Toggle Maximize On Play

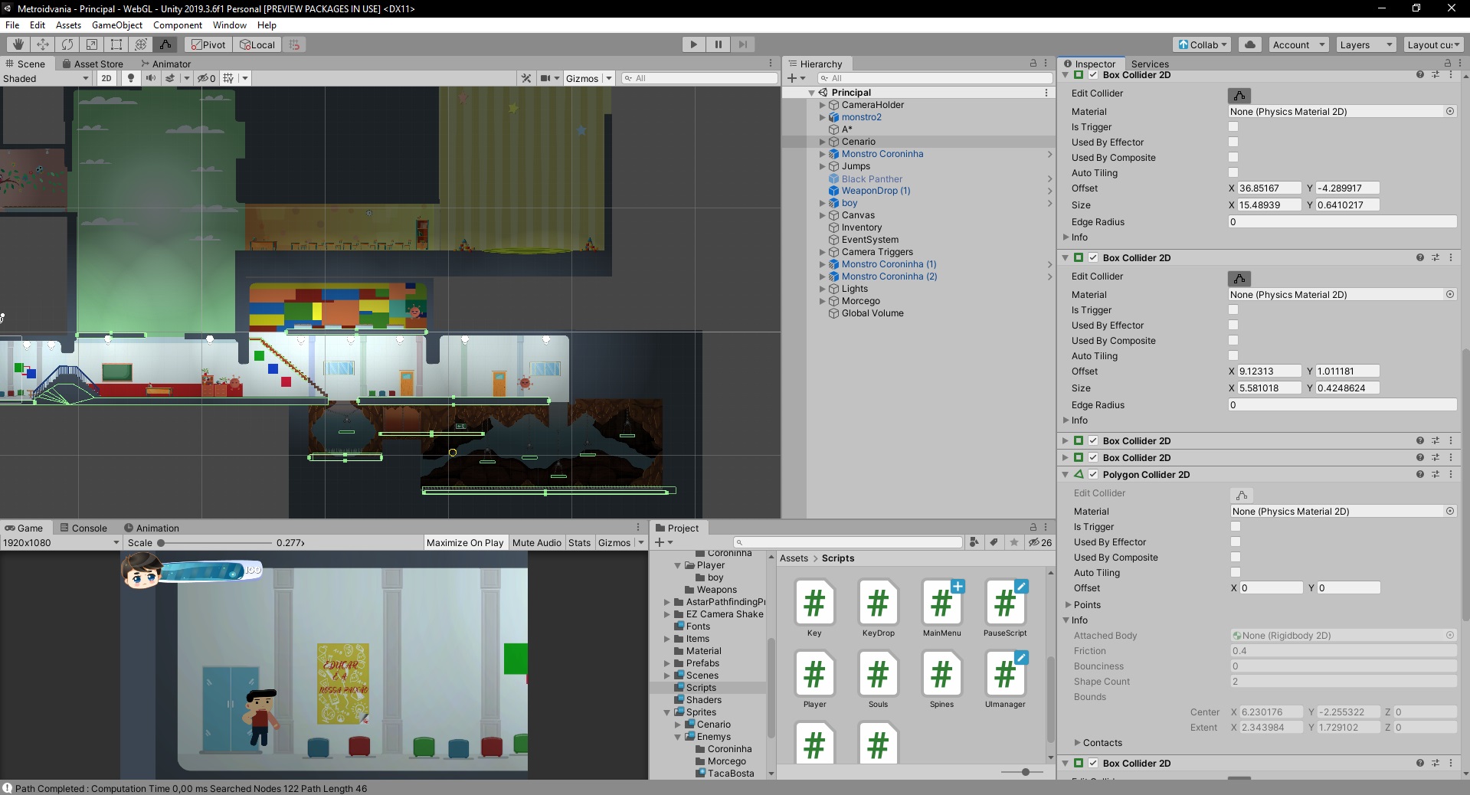pyautogui.click(x=465, y=542)
